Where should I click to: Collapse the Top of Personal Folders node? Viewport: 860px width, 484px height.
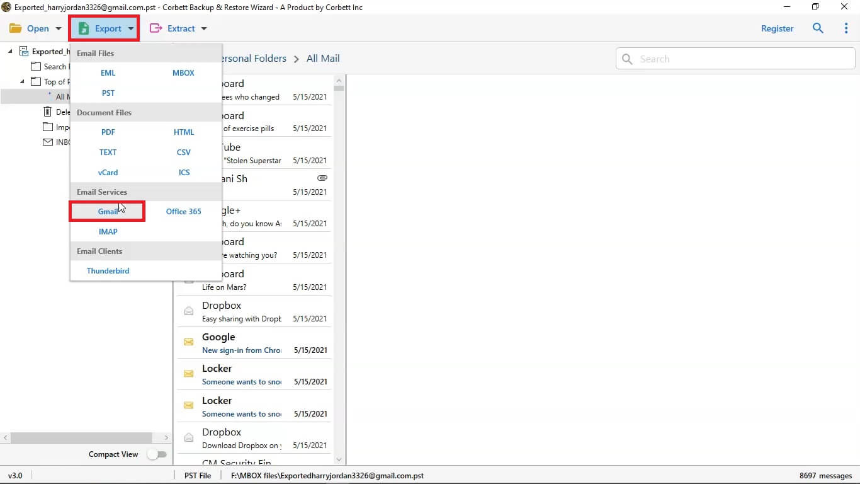[x=22, y=81]
